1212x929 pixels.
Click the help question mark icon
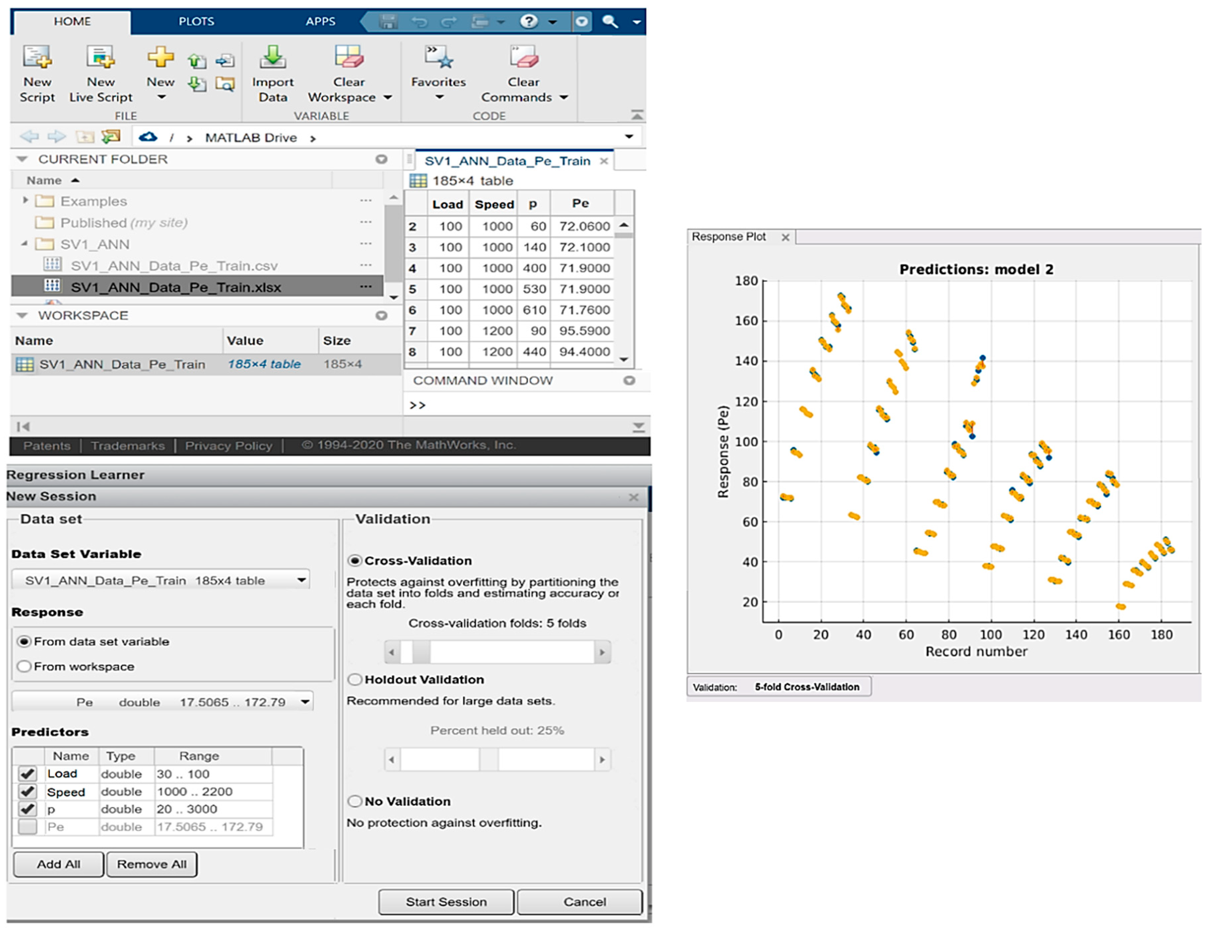(x=529, y=22)
